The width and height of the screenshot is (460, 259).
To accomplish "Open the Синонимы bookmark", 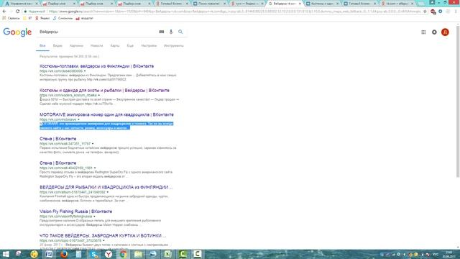I will pos(63,18).
